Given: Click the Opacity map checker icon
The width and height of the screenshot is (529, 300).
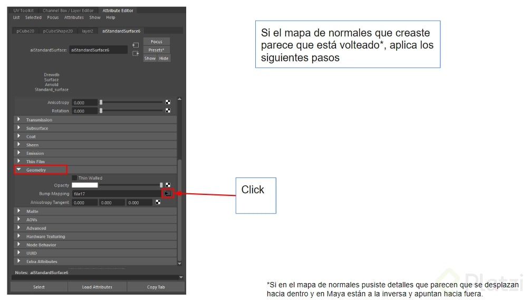Looking at the screenshot, I should click(168, 185).
